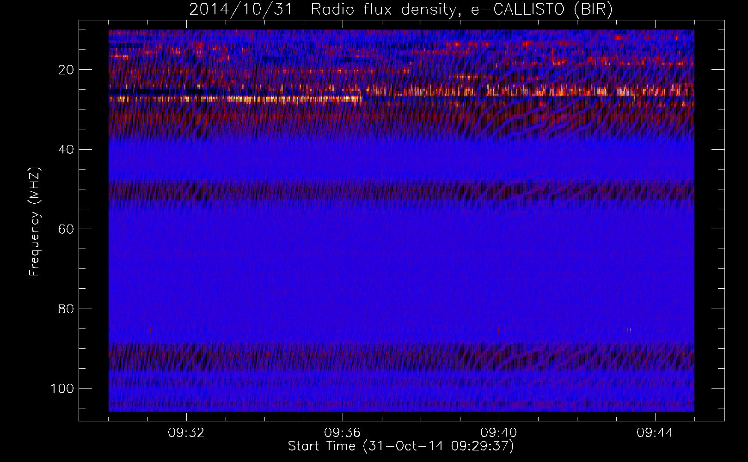Click the 60 MHz frequency tick label

pyautogui.click(x=66, y=229)
